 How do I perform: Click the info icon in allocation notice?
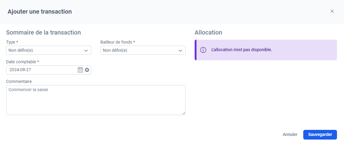203,50
